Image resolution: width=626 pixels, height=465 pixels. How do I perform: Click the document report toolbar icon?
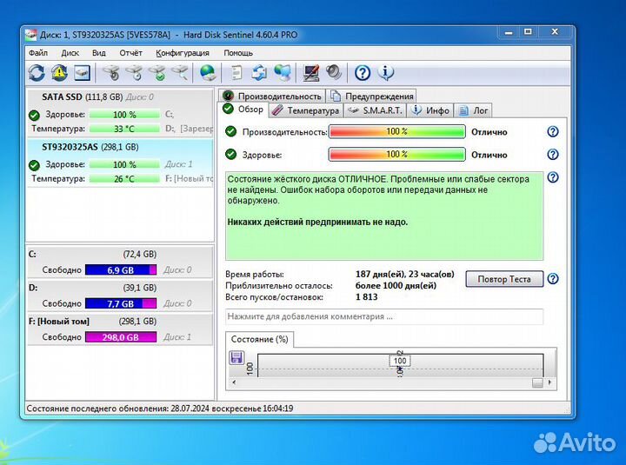click(235, 73)
